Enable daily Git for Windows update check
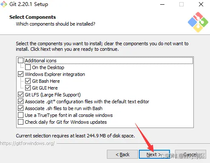This screenshot has width=210, height=163. click(x=21, y=122)
